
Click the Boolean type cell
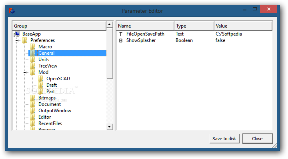click(184, 40)
